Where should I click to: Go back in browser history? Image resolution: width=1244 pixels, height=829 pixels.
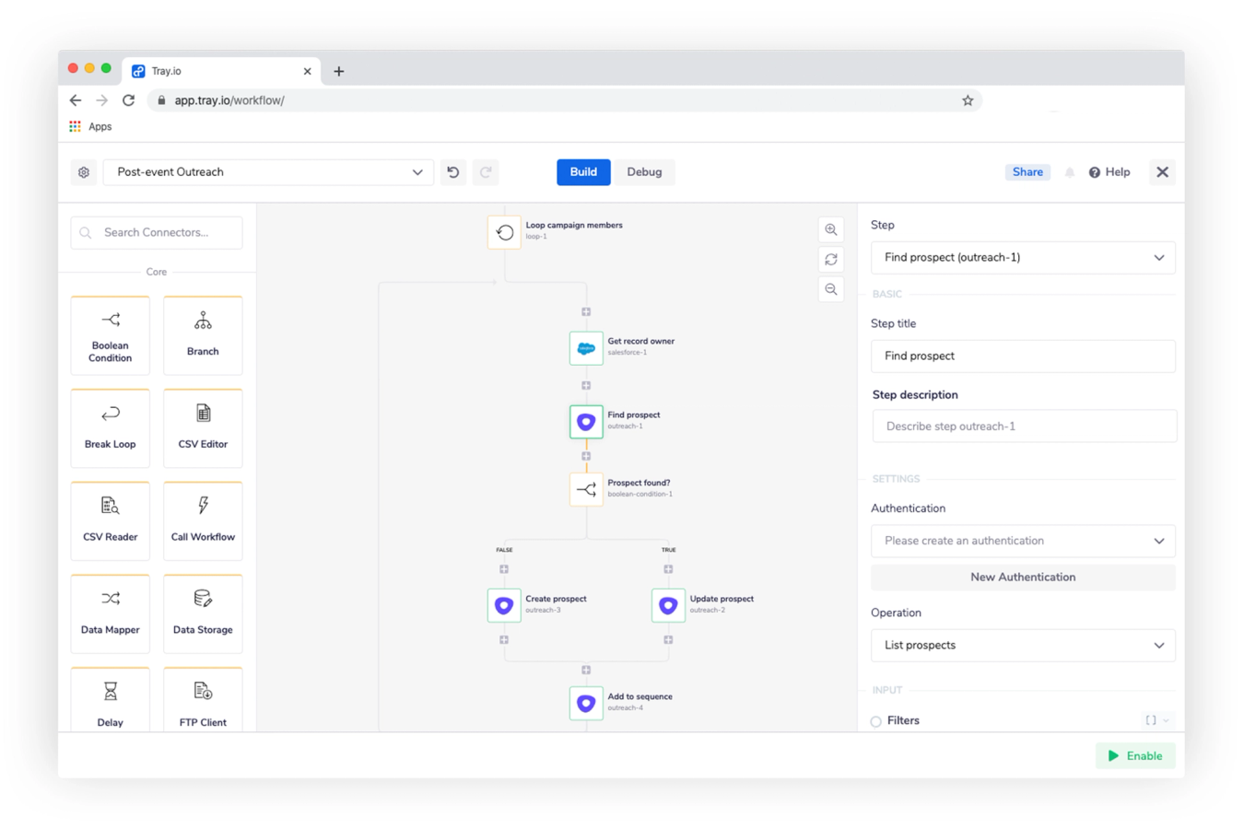[76, 100]
